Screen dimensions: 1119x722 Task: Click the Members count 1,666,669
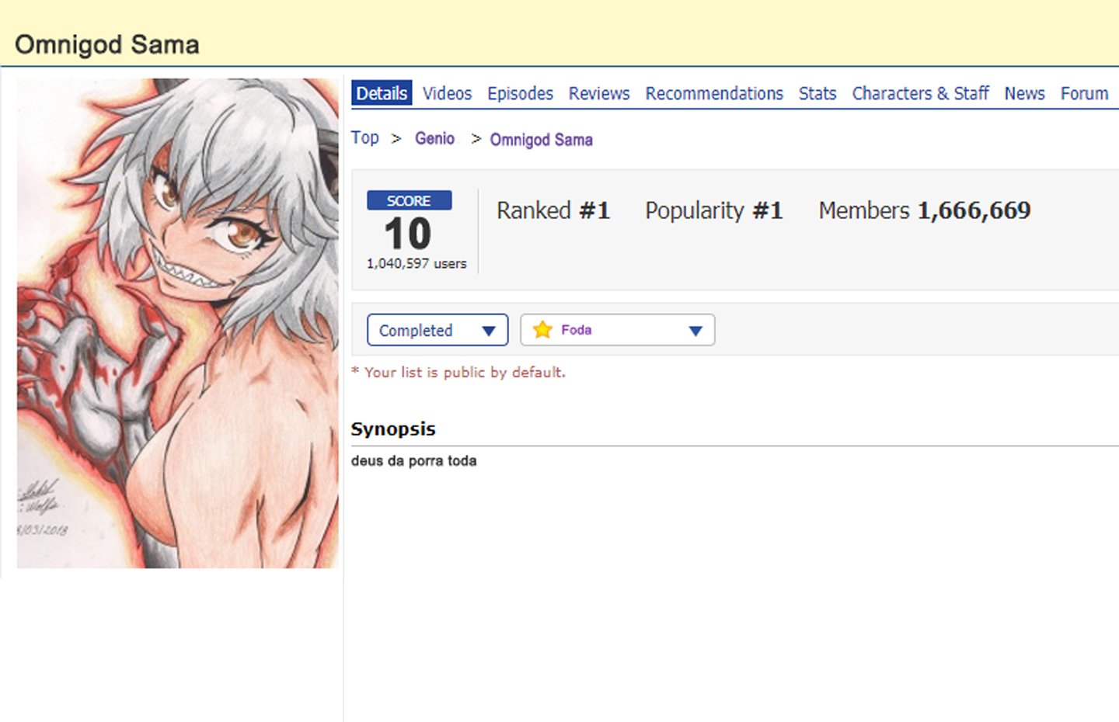974,210
